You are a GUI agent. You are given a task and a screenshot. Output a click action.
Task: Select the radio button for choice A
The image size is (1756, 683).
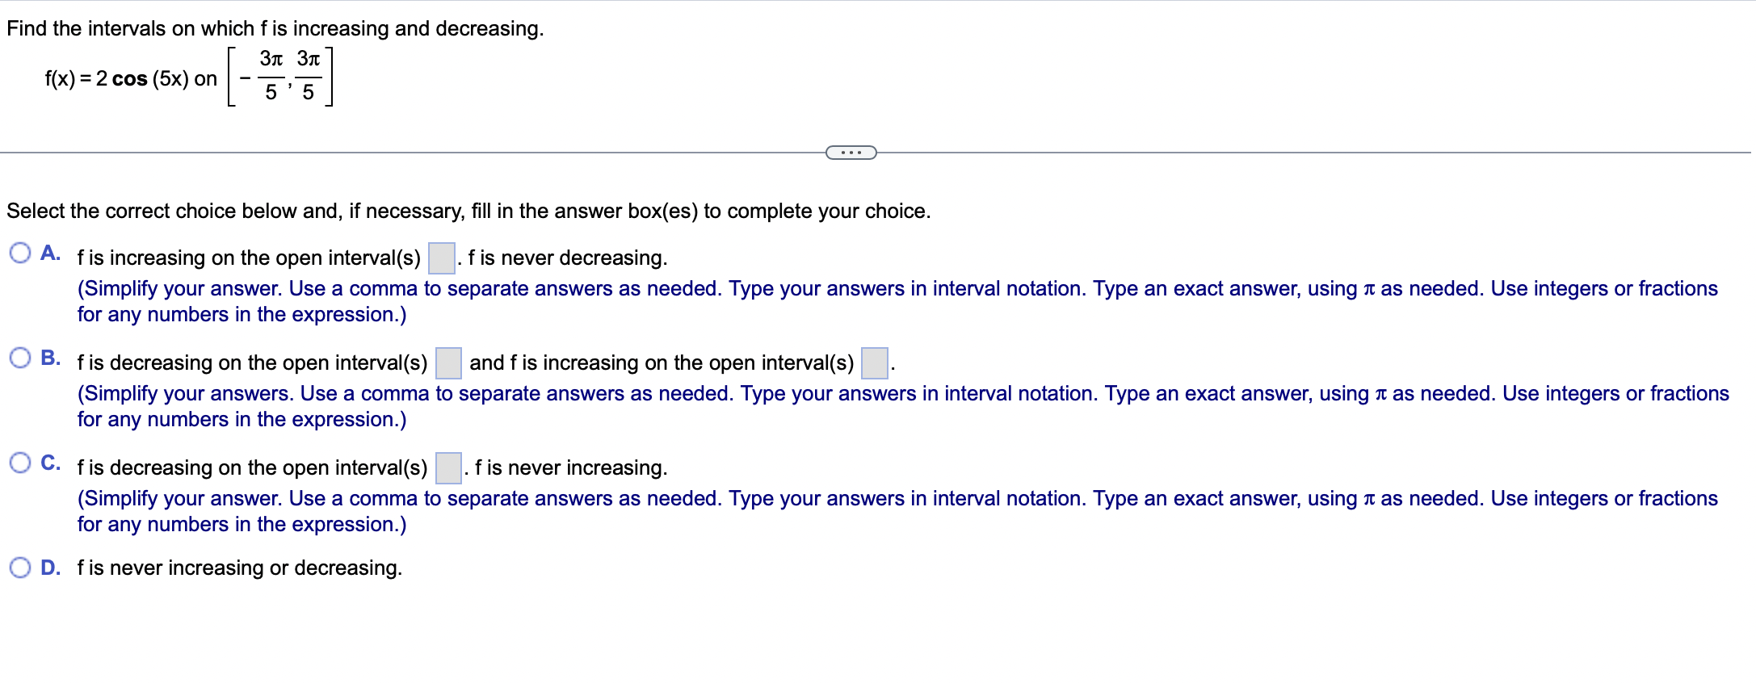coord(20,254)
